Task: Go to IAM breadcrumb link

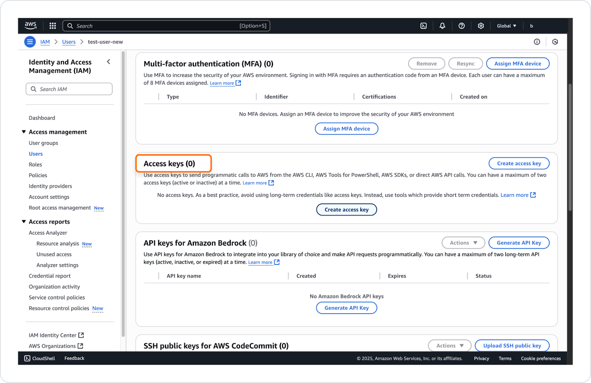Action: pos(45,42)
